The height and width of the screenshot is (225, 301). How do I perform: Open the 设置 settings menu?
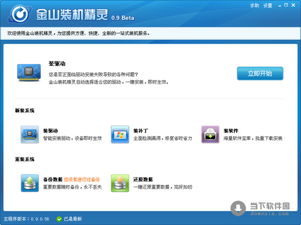coord(267,5)
